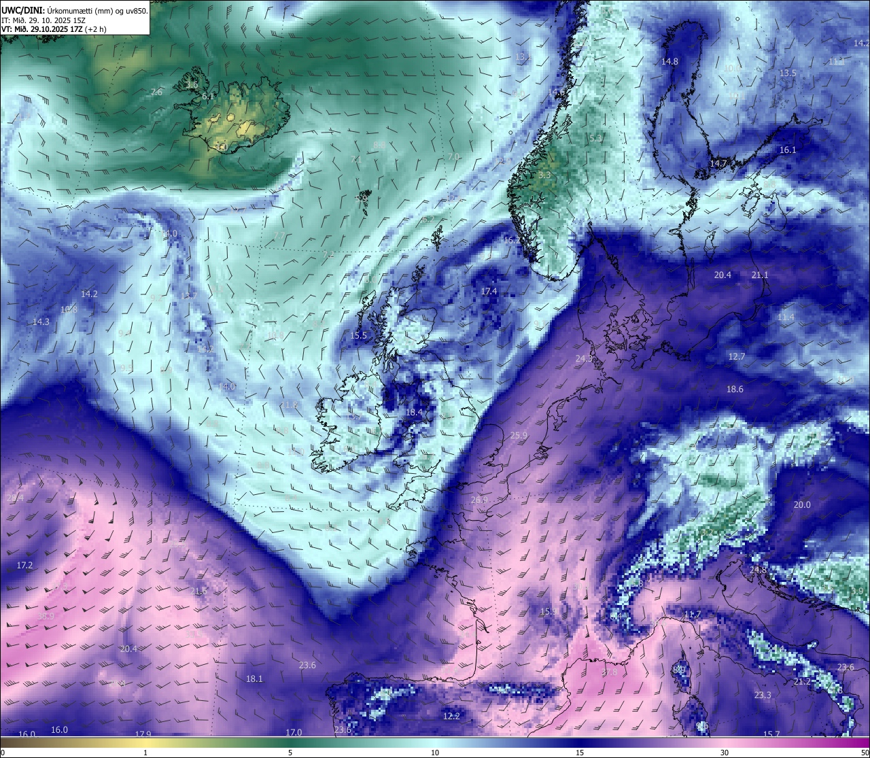Click the green section of the colour scale near 5
Image resolution: width=870 pixels, height=758 pixels.
point(290,742)
